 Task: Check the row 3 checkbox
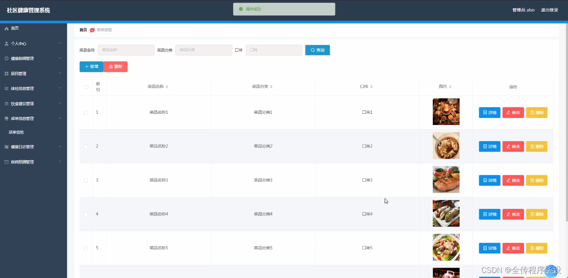click(x=86, y=180)
